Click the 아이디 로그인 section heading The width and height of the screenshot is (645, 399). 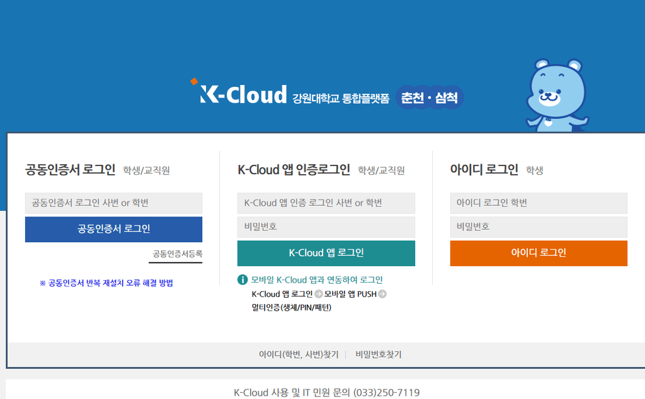pos(484,170)
